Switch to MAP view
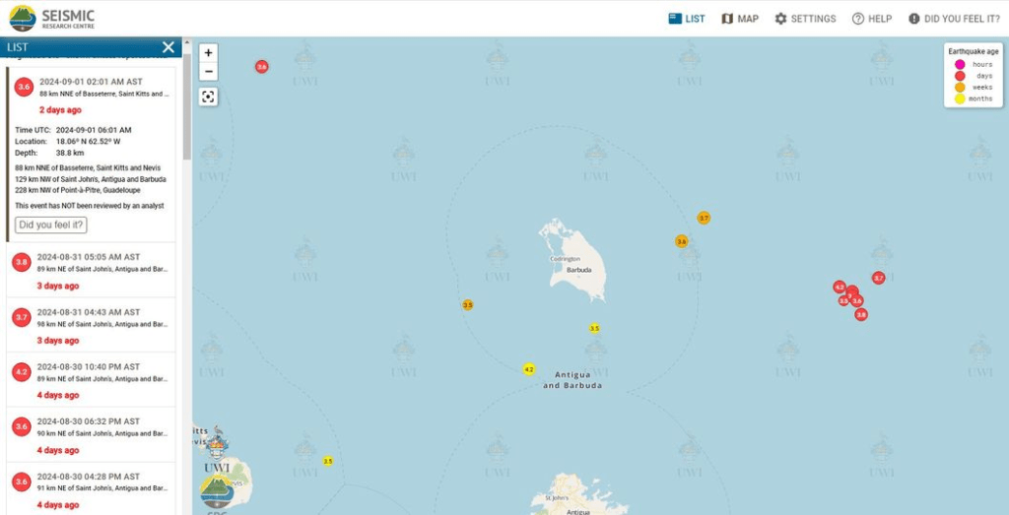This screenshot has height=515, width=1009. [x=740, y=19]
